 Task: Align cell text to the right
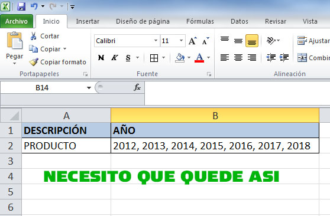252,57
